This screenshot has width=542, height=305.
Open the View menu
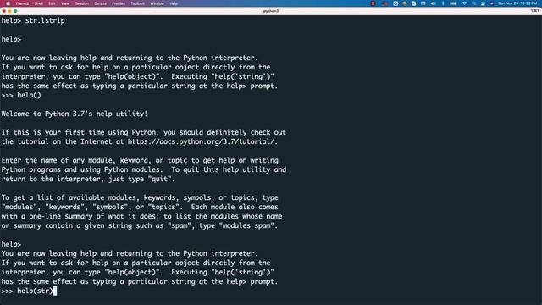(65, 3)
